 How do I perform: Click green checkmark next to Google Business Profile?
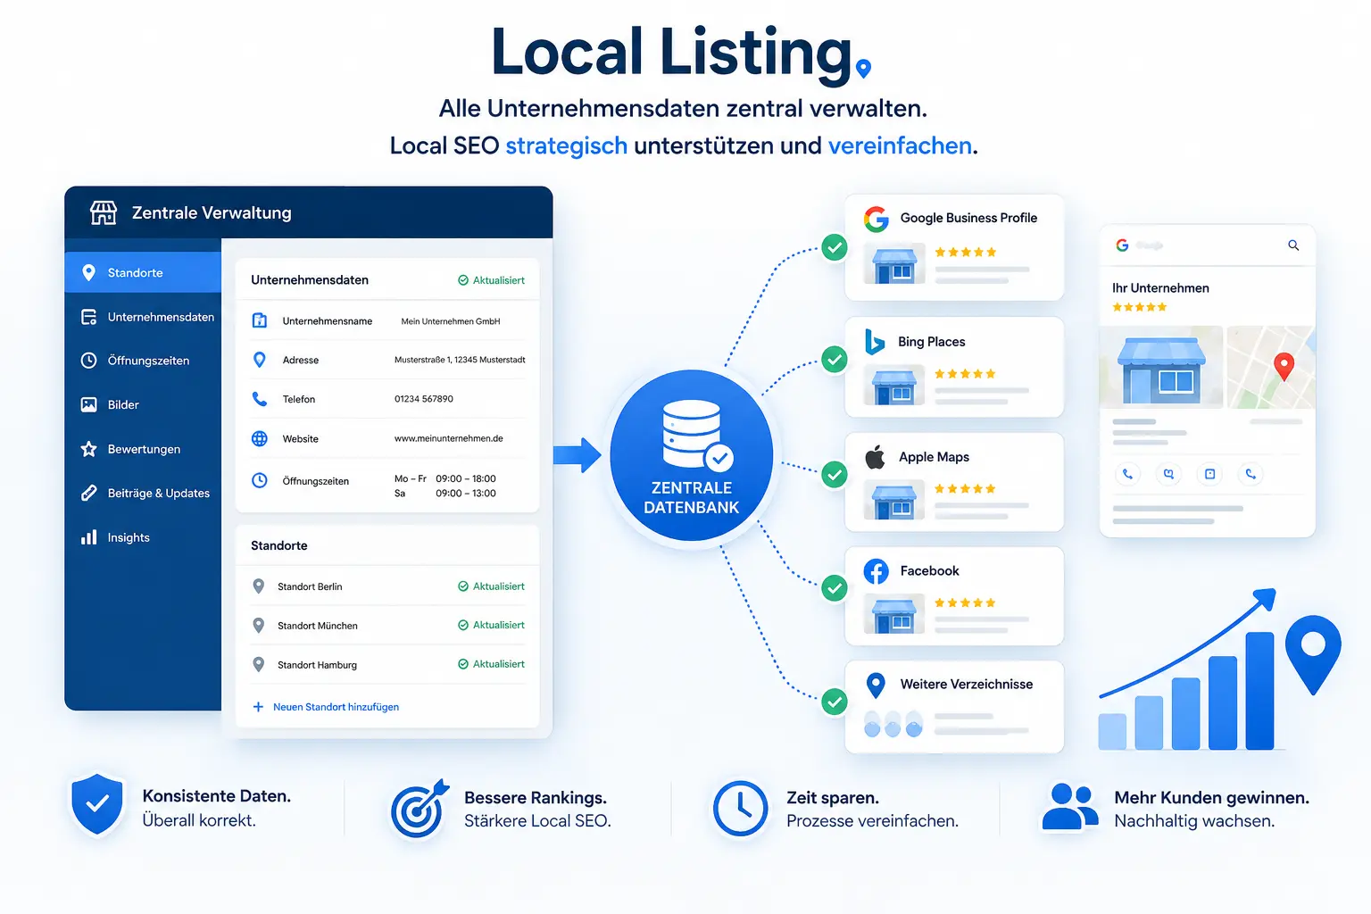(x=835, y=247)
